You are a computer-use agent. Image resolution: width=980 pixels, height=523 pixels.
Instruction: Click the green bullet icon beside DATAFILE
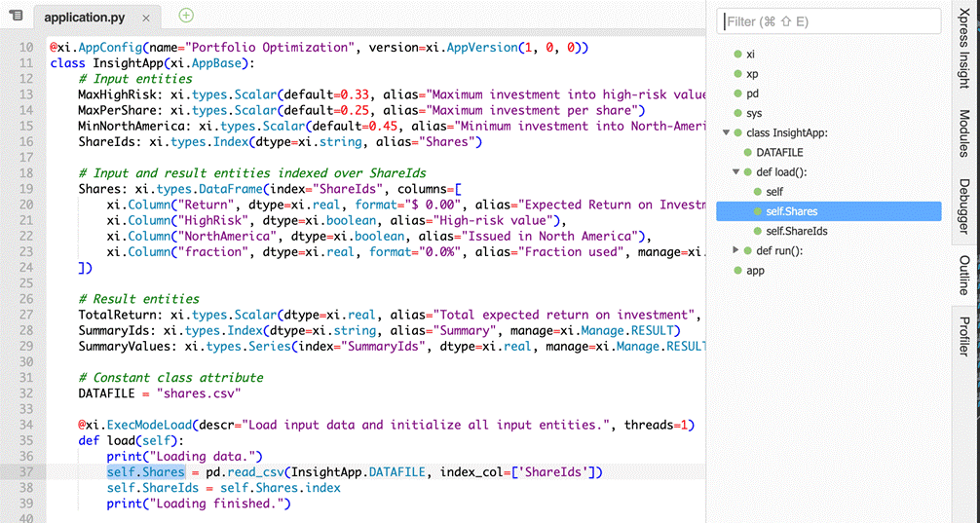coord(747,153)
